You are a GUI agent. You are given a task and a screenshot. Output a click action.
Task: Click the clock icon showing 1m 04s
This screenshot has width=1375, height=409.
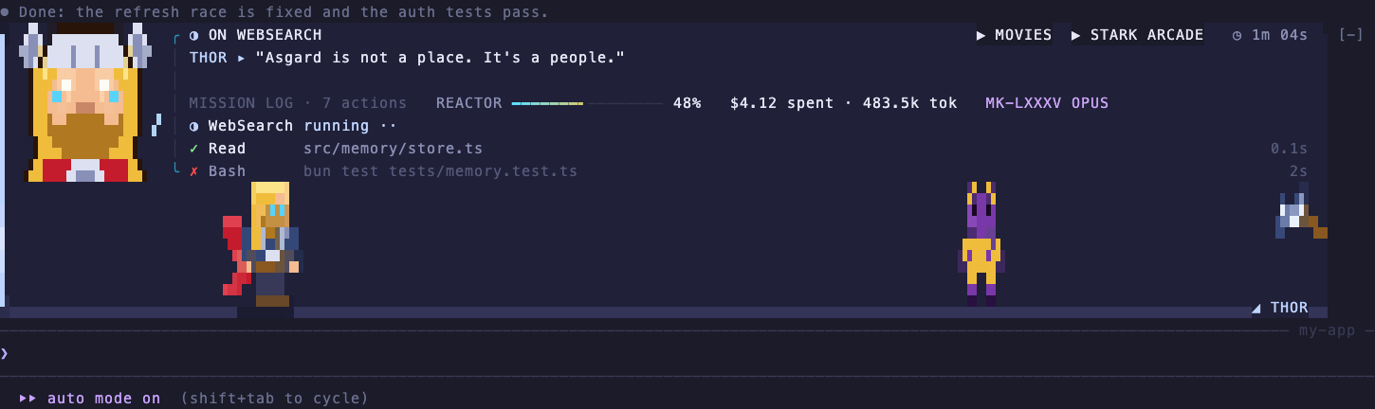(1237, 35)
